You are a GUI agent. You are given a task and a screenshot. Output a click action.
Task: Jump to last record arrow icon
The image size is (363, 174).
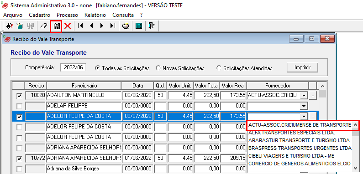pos(112,26)
